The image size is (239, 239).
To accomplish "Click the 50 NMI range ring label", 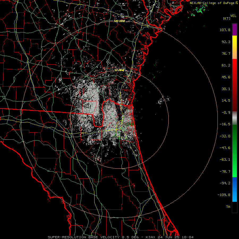I will pos(119,70).
